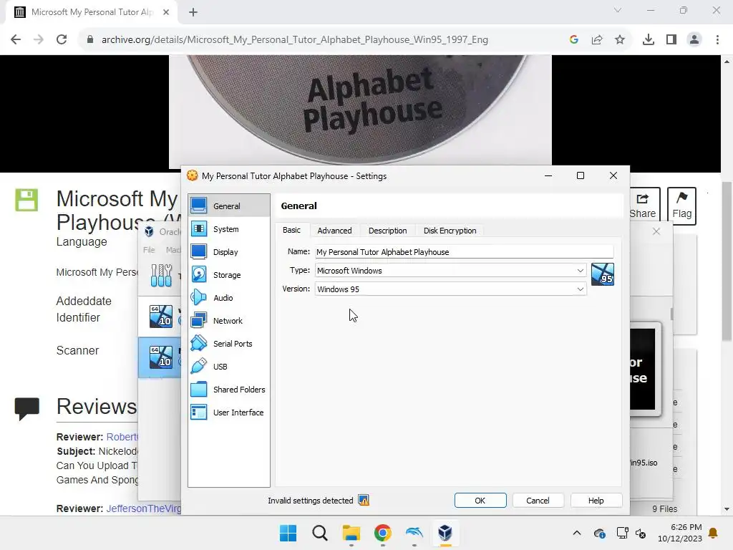Click the VirtualBox Tools icon in Manager window
The height and width of the screenshot is (550, 733).
[161, 275]
